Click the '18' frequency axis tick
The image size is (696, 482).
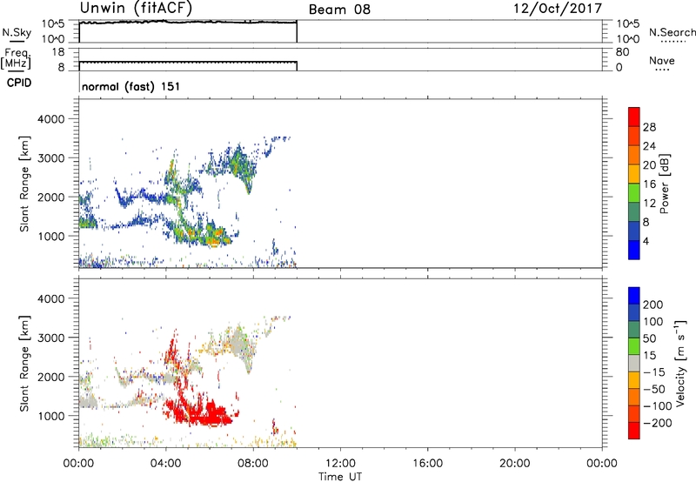coord(58,52)
